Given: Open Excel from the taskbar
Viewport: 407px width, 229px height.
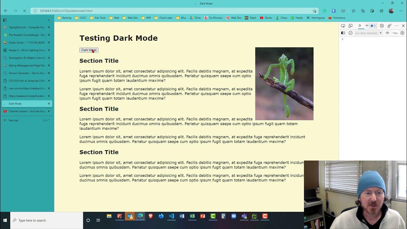Looking at the screenshot, I should pos(192,216).
